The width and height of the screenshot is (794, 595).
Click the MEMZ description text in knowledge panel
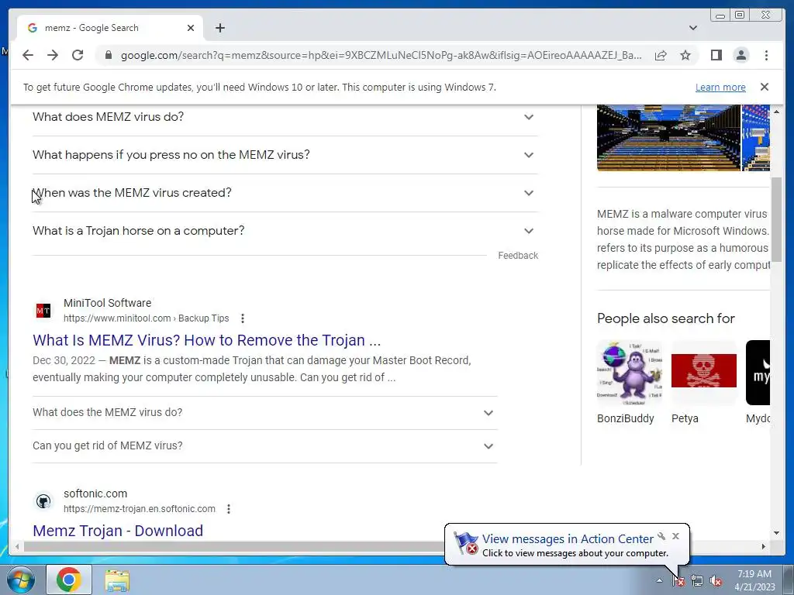click(x=683, y=239)
